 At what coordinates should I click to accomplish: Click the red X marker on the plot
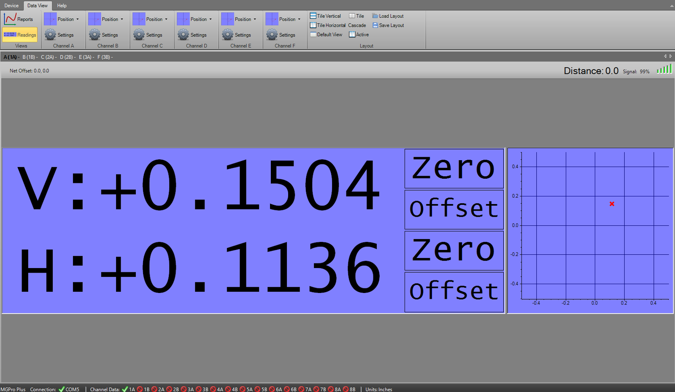coord(612,204)
